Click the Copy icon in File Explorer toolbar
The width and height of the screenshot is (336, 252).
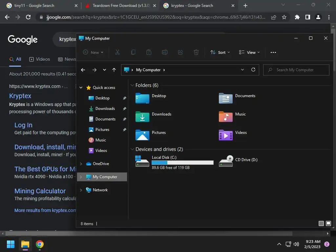tap(133, 52)
